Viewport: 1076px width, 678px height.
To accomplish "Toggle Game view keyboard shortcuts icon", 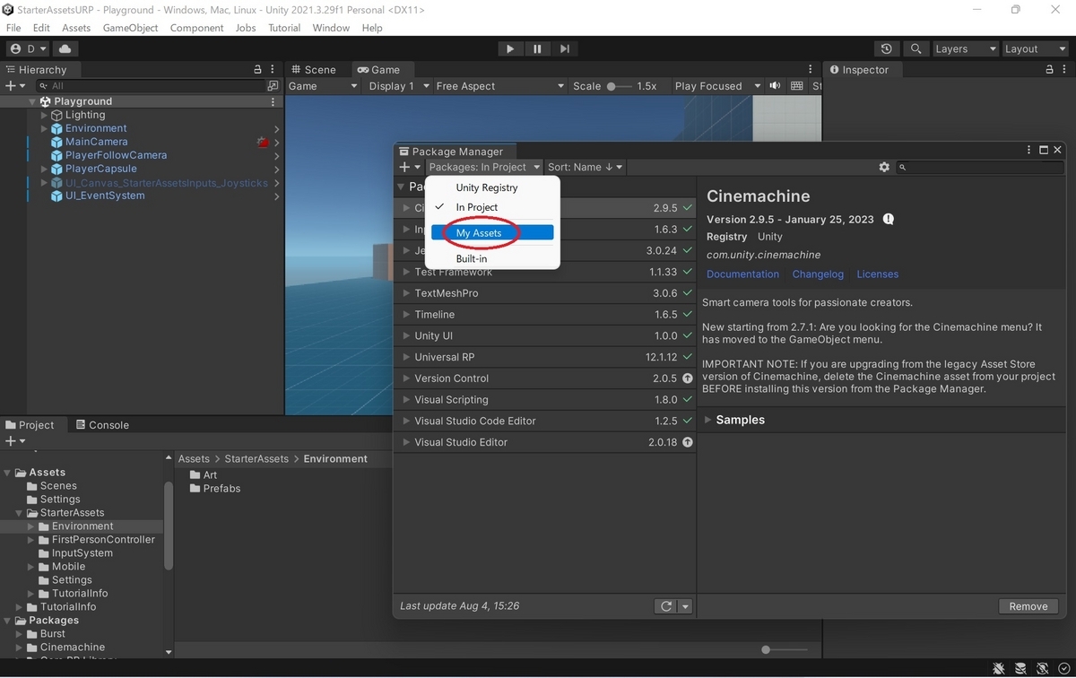I will click(x=797, y=86).
